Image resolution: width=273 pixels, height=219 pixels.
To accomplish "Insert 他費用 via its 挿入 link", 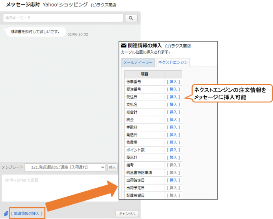I will 173,142.
